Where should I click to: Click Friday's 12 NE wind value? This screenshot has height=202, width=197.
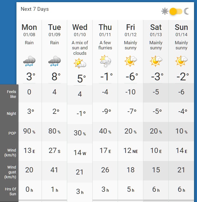click(x=131, y=151)
